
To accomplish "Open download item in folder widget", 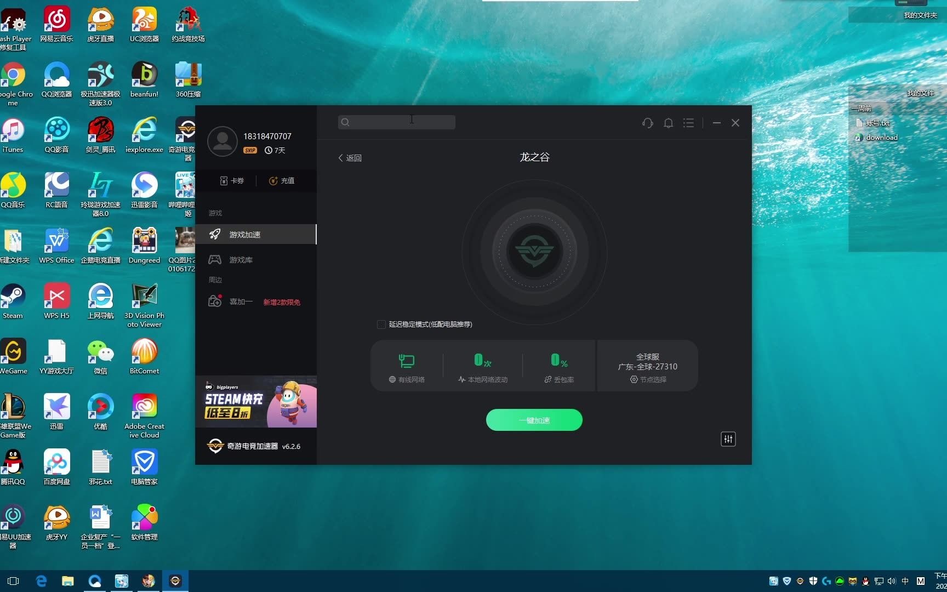I will (876, 138).
